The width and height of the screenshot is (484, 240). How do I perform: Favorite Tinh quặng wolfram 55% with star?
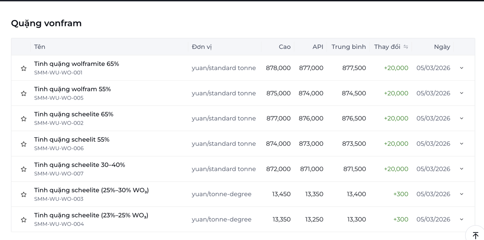[23, 93]
